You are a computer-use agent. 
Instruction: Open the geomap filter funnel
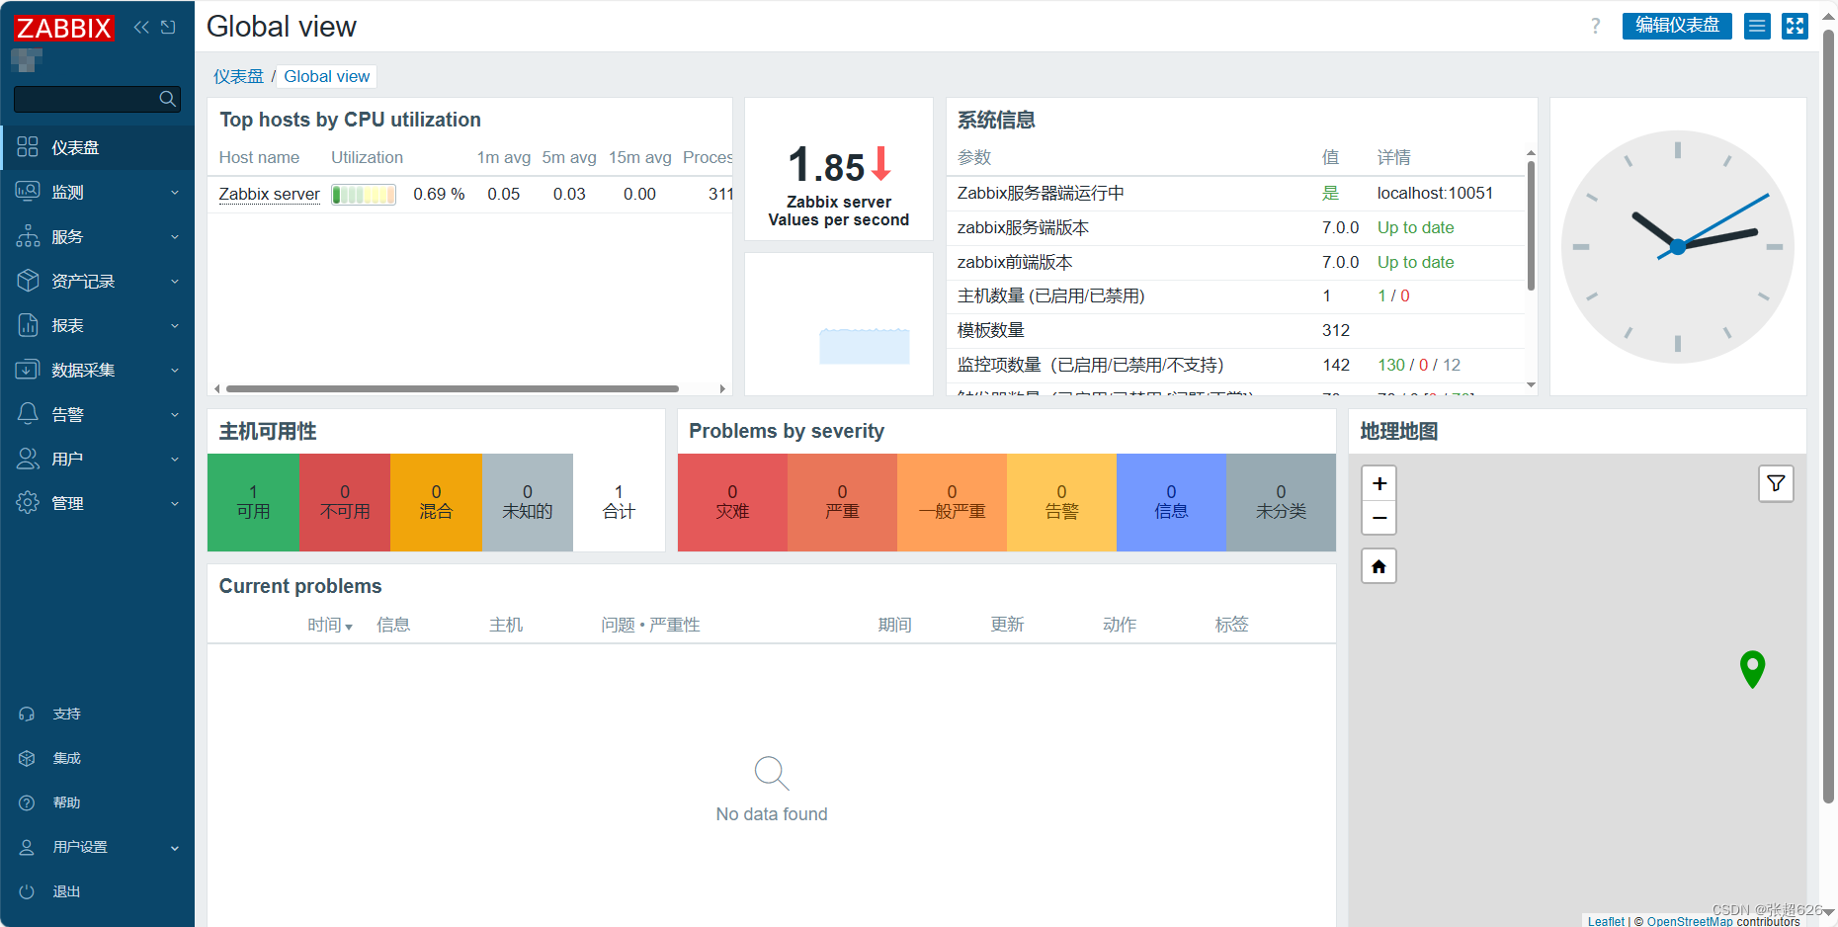1776,483
